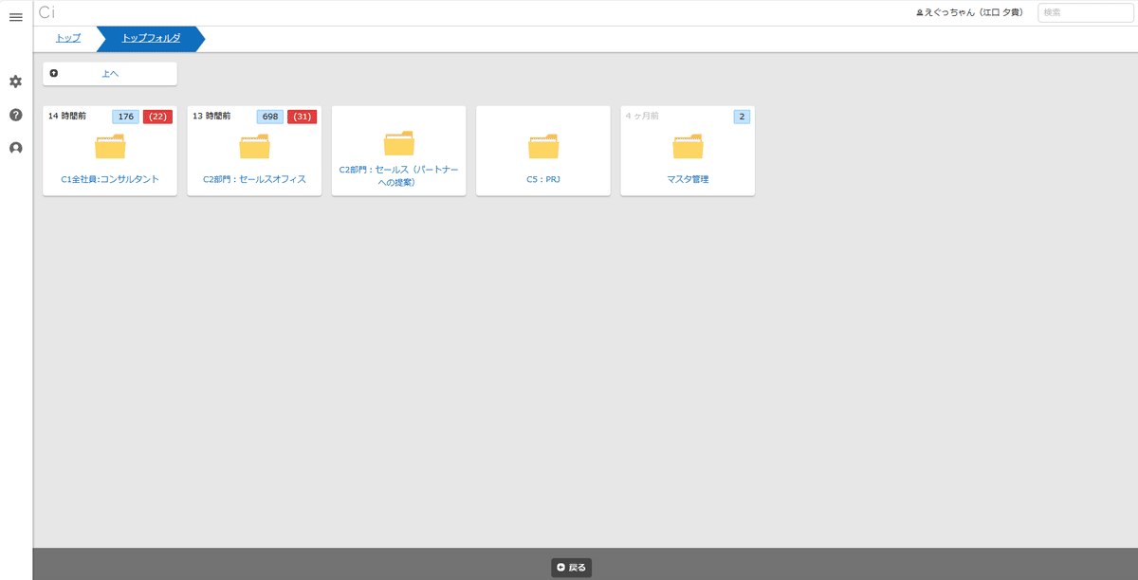1138x580 pixels.
Task: Open help via question mark icon
Action: (15, 115)
